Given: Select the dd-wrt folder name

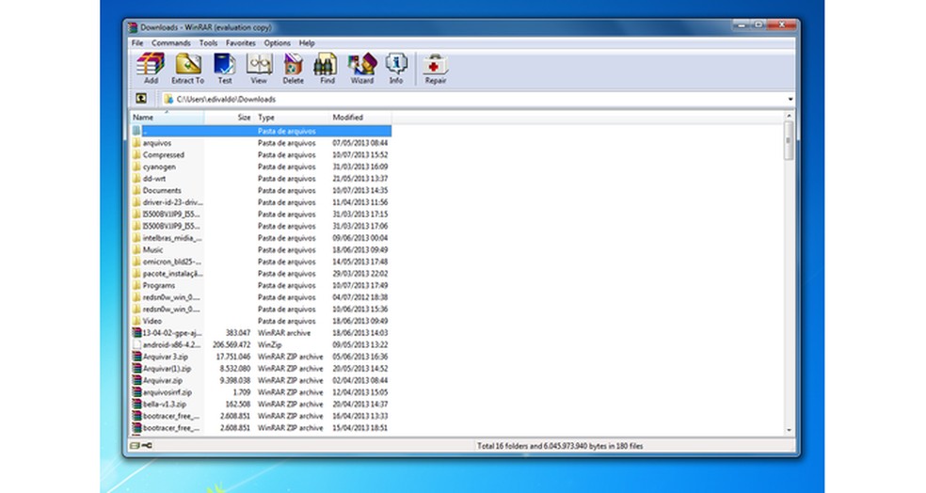Looking at the screenshot, I should click(x=154, y=179).
